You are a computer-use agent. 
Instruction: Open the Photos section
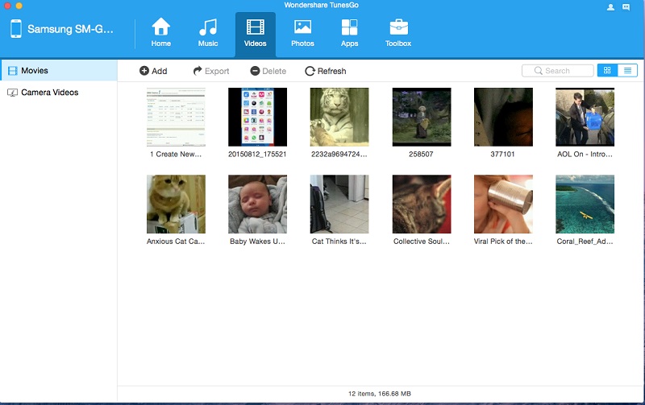[x=302, y=32]
